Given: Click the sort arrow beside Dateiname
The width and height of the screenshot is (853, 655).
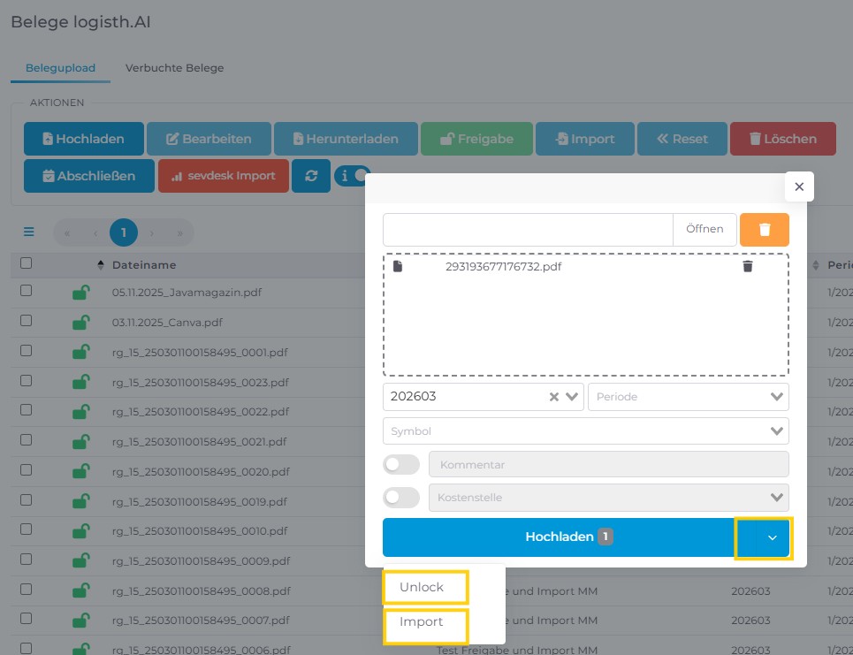Looking at the screenshot, I should click(x=101, y=265).
